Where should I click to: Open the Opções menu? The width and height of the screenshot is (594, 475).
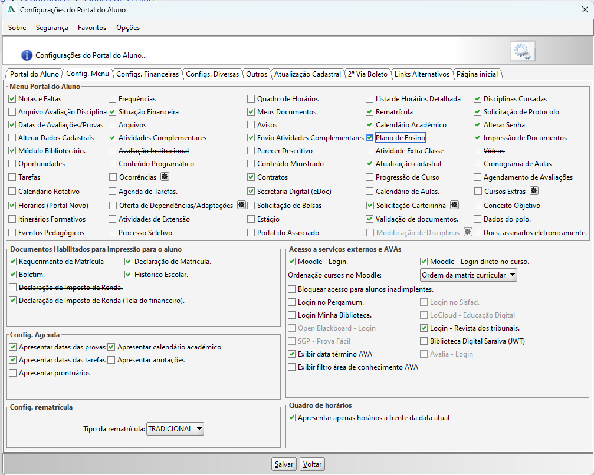(128, 28)
